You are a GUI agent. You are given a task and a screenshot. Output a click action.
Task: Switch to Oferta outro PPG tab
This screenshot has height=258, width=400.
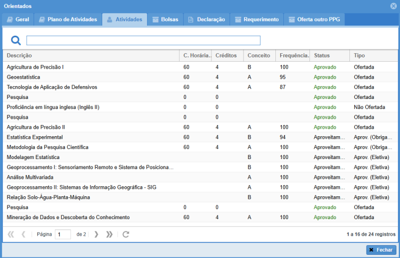click(314, 20)
